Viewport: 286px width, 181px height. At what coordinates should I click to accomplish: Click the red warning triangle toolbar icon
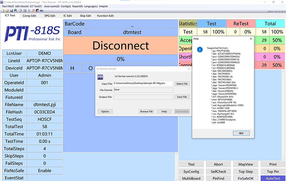point(33,11)
